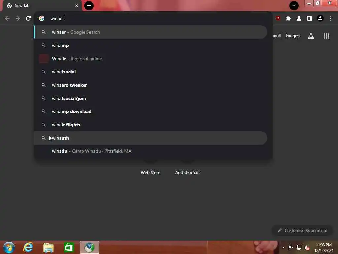Click the network tray icon
Image resolution: width=338 pixels, height=254 pixels.
coord(299,247)
